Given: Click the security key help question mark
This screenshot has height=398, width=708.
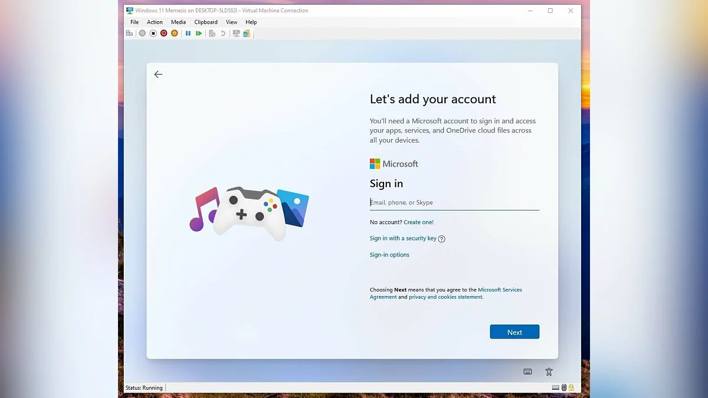Looking at the screenshot, I should coord(442,239).
